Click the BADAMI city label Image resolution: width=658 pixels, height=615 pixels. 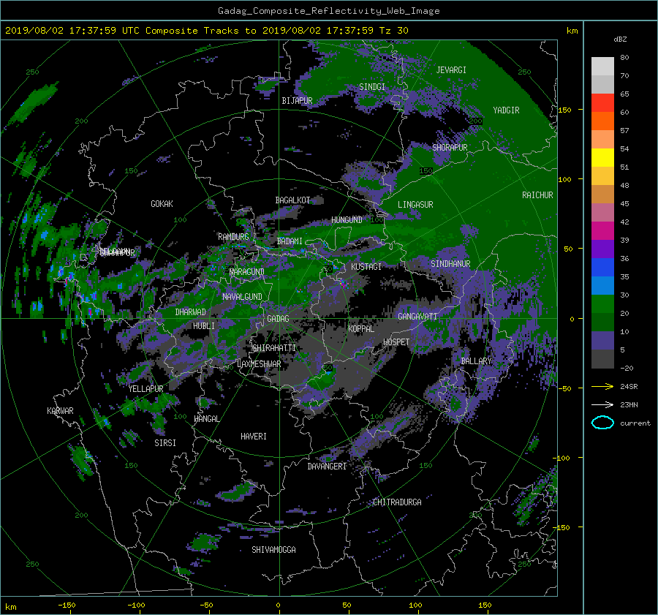pos(290,241)
